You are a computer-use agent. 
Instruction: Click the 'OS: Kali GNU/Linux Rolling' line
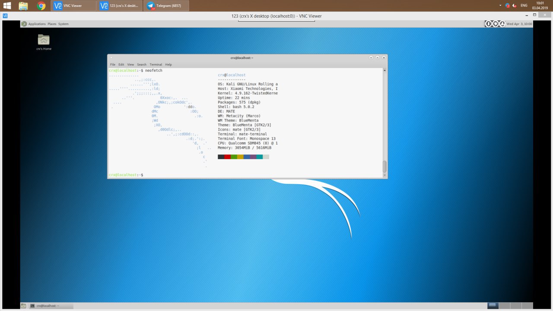click(248, 84)
